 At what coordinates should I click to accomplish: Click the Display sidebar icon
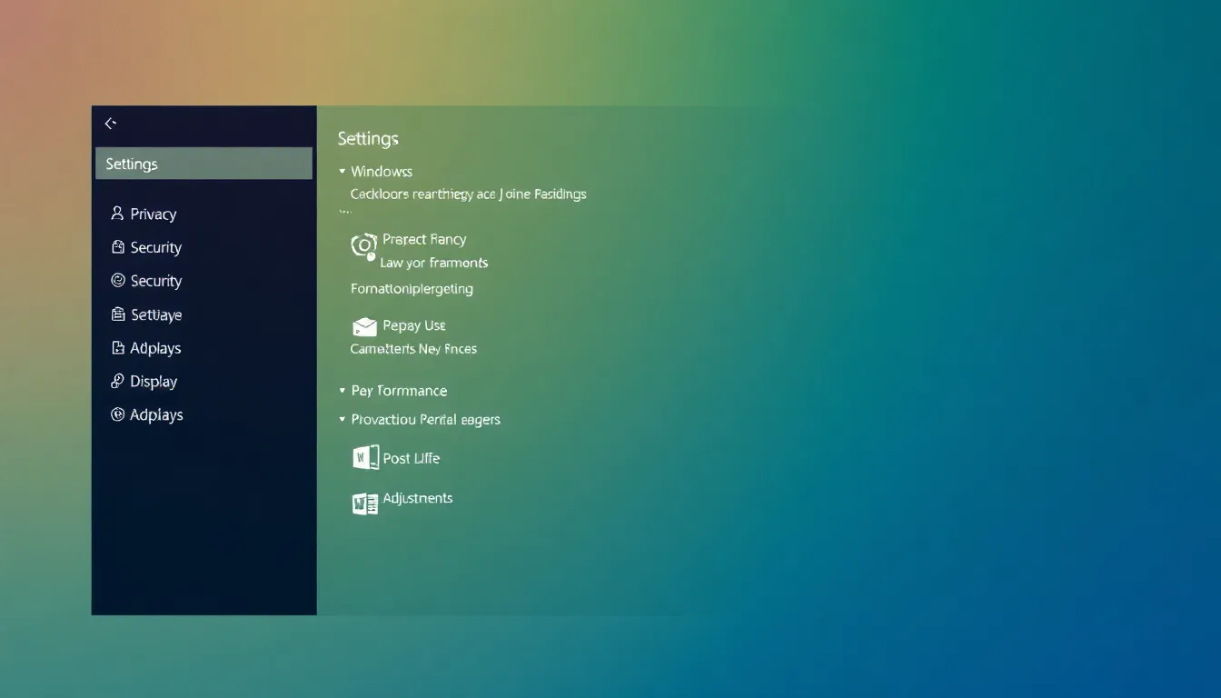tap(117, 382)
